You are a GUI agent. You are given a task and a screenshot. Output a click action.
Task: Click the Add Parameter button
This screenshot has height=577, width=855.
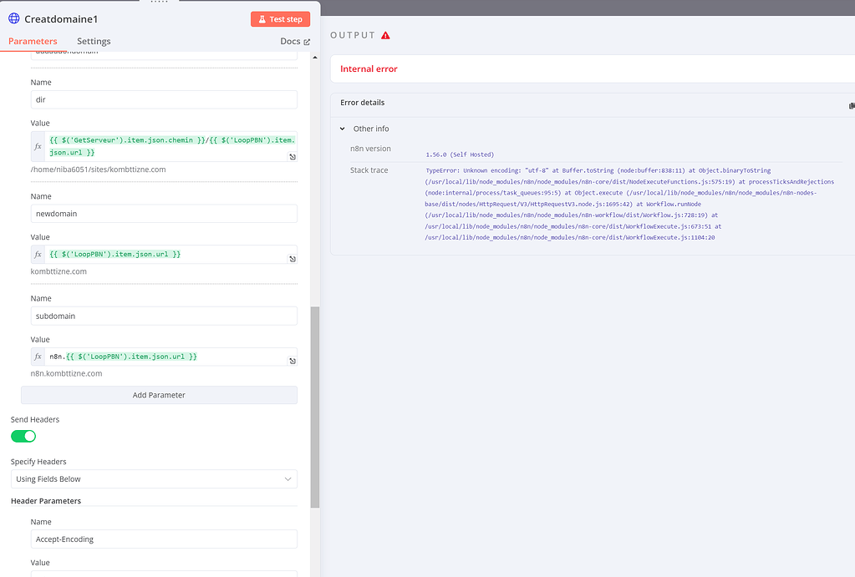pyautogui.click(x=159, y=395)
